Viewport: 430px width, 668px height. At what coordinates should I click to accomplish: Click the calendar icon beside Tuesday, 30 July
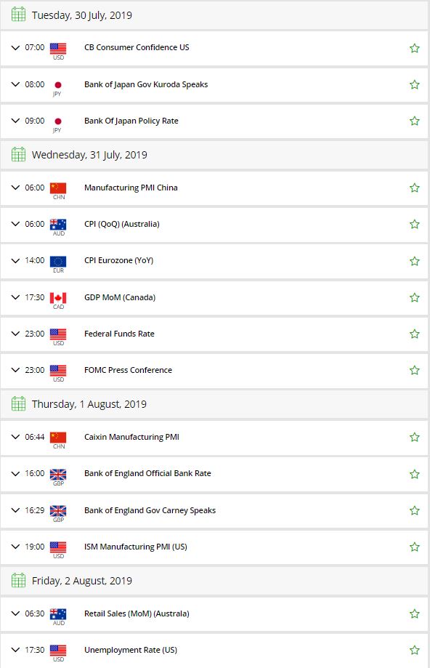coord(18,15)
